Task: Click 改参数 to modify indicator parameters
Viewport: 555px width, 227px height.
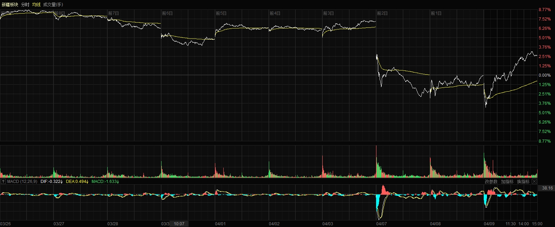Action: (491, 182)
